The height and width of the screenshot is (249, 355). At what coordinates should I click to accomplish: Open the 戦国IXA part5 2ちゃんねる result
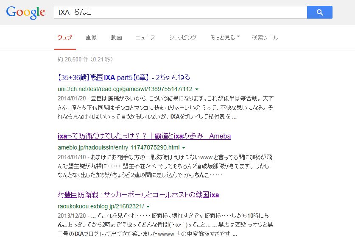coord(124,77)
